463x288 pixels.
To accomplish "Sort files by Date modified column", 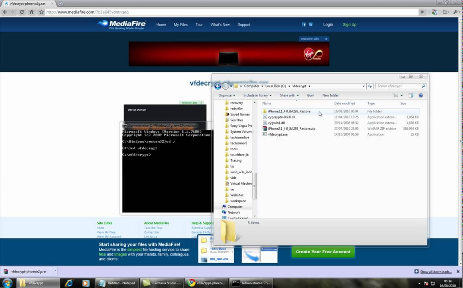I will pyautogui.click(x=344, y=103).
